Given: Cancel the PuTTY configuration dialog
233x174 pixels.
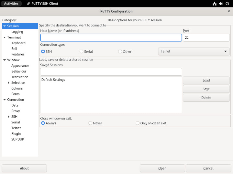Looking at the screenshot, I should click(208, 169).
